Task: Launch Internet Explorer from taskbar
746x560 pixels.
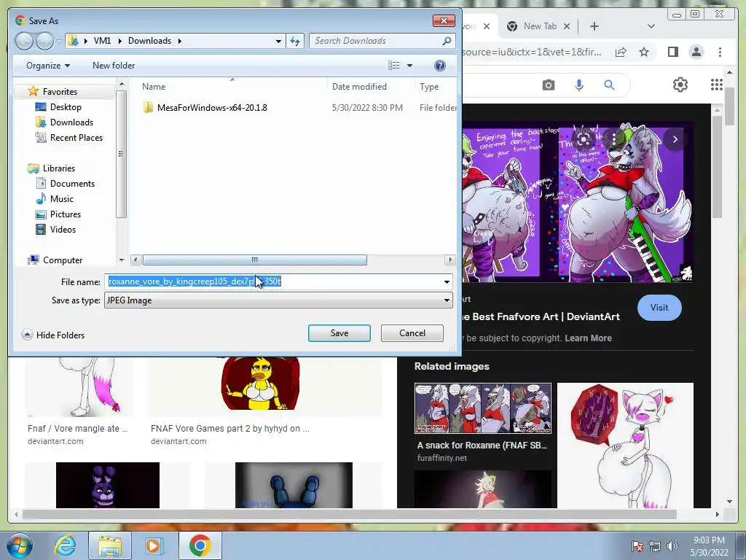Action: (x=65, y=545)
